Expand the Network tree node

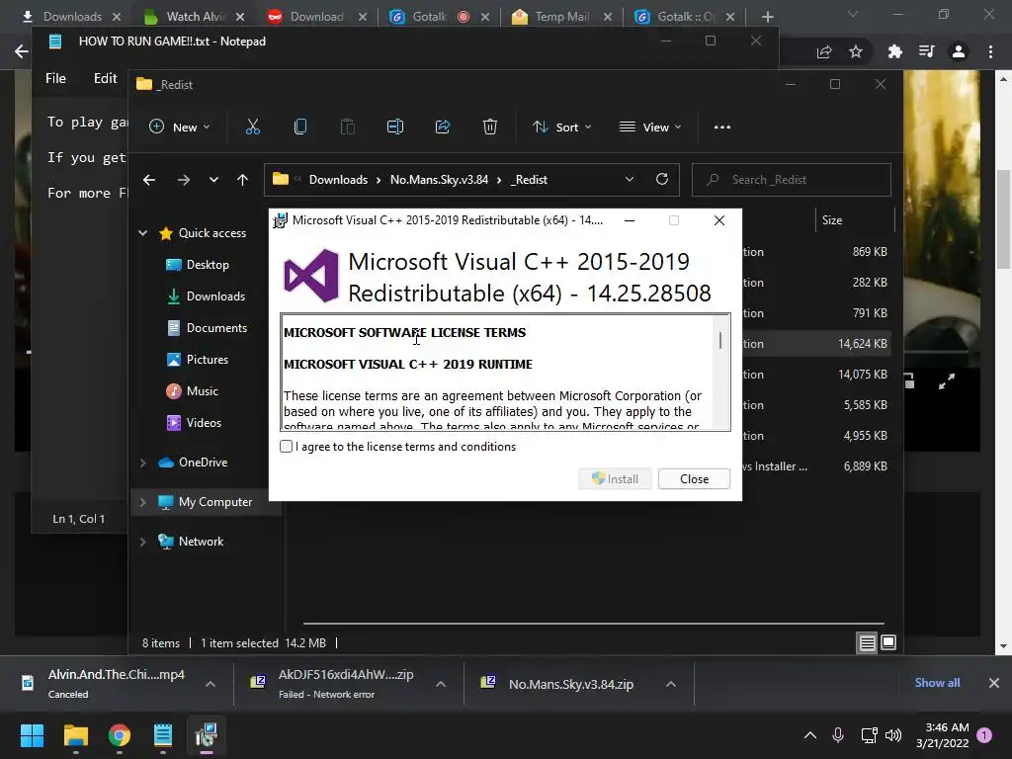pos(142,542)
